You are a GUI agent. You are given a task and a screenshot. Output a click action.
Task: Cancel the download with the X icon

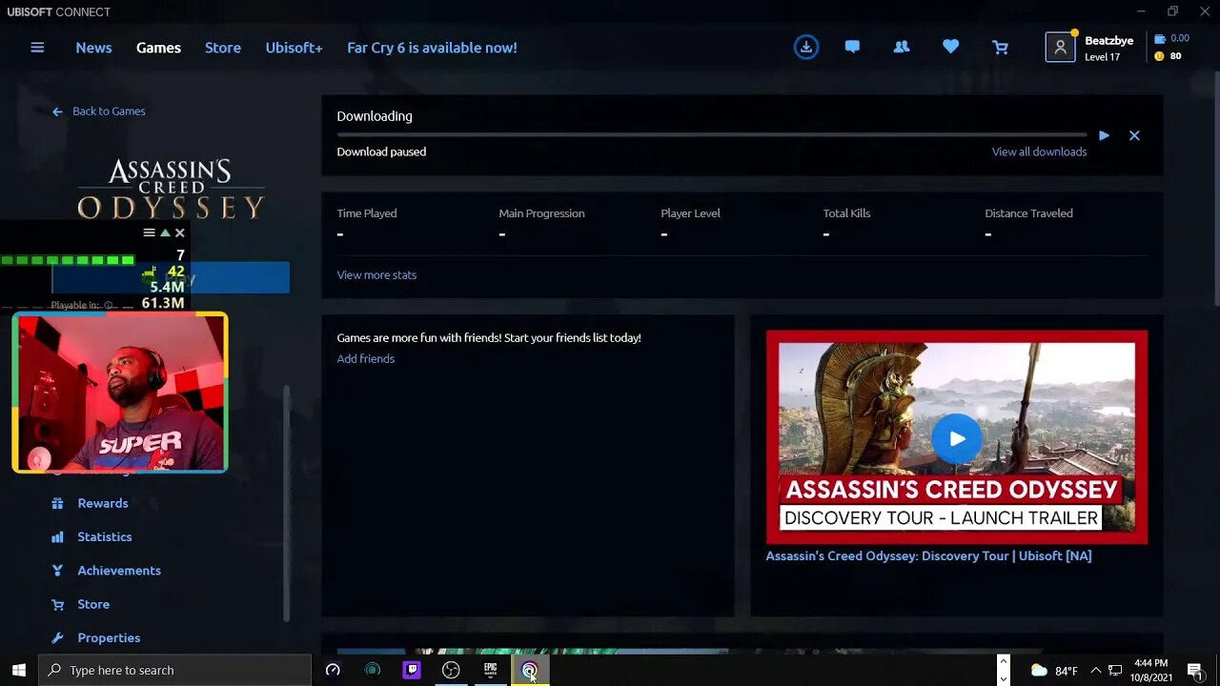click(1134, 135)
